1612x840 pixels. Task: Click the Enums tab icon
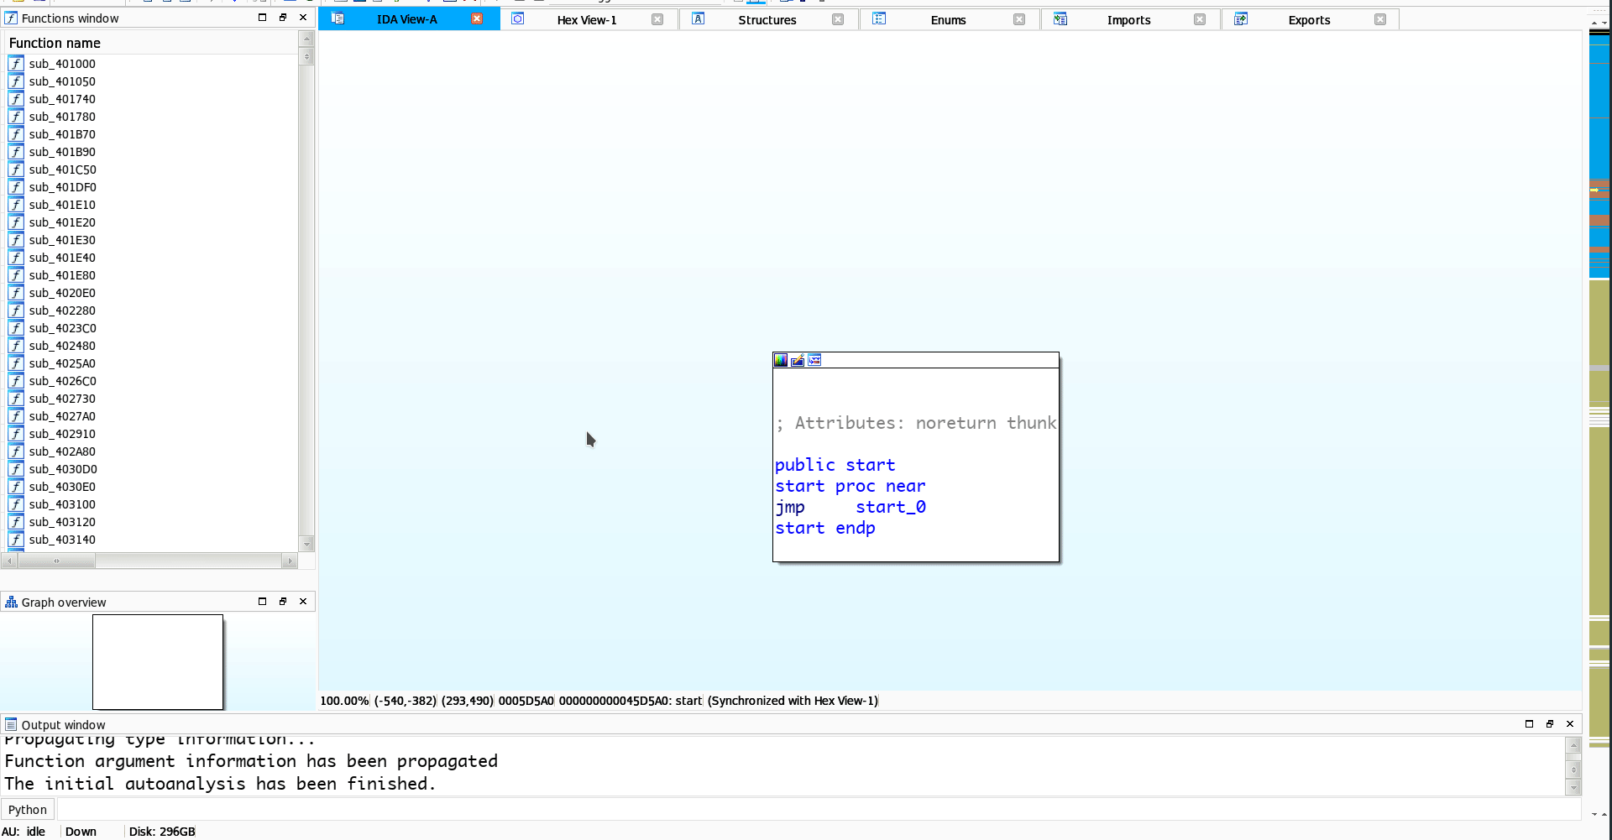[879, 19]
